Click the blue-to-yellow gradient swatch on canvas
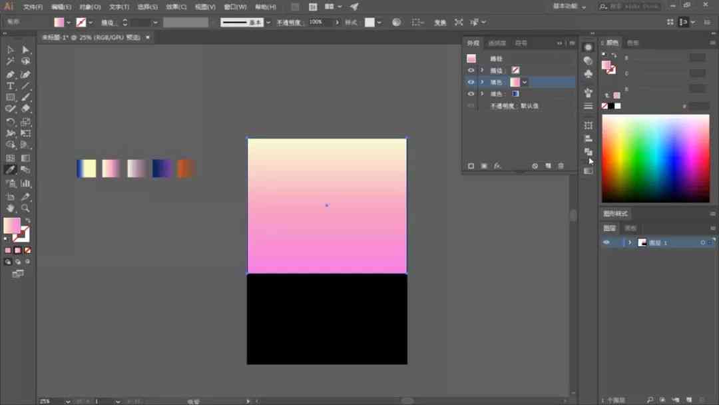 pyautogui.click(x=87, y=169)
